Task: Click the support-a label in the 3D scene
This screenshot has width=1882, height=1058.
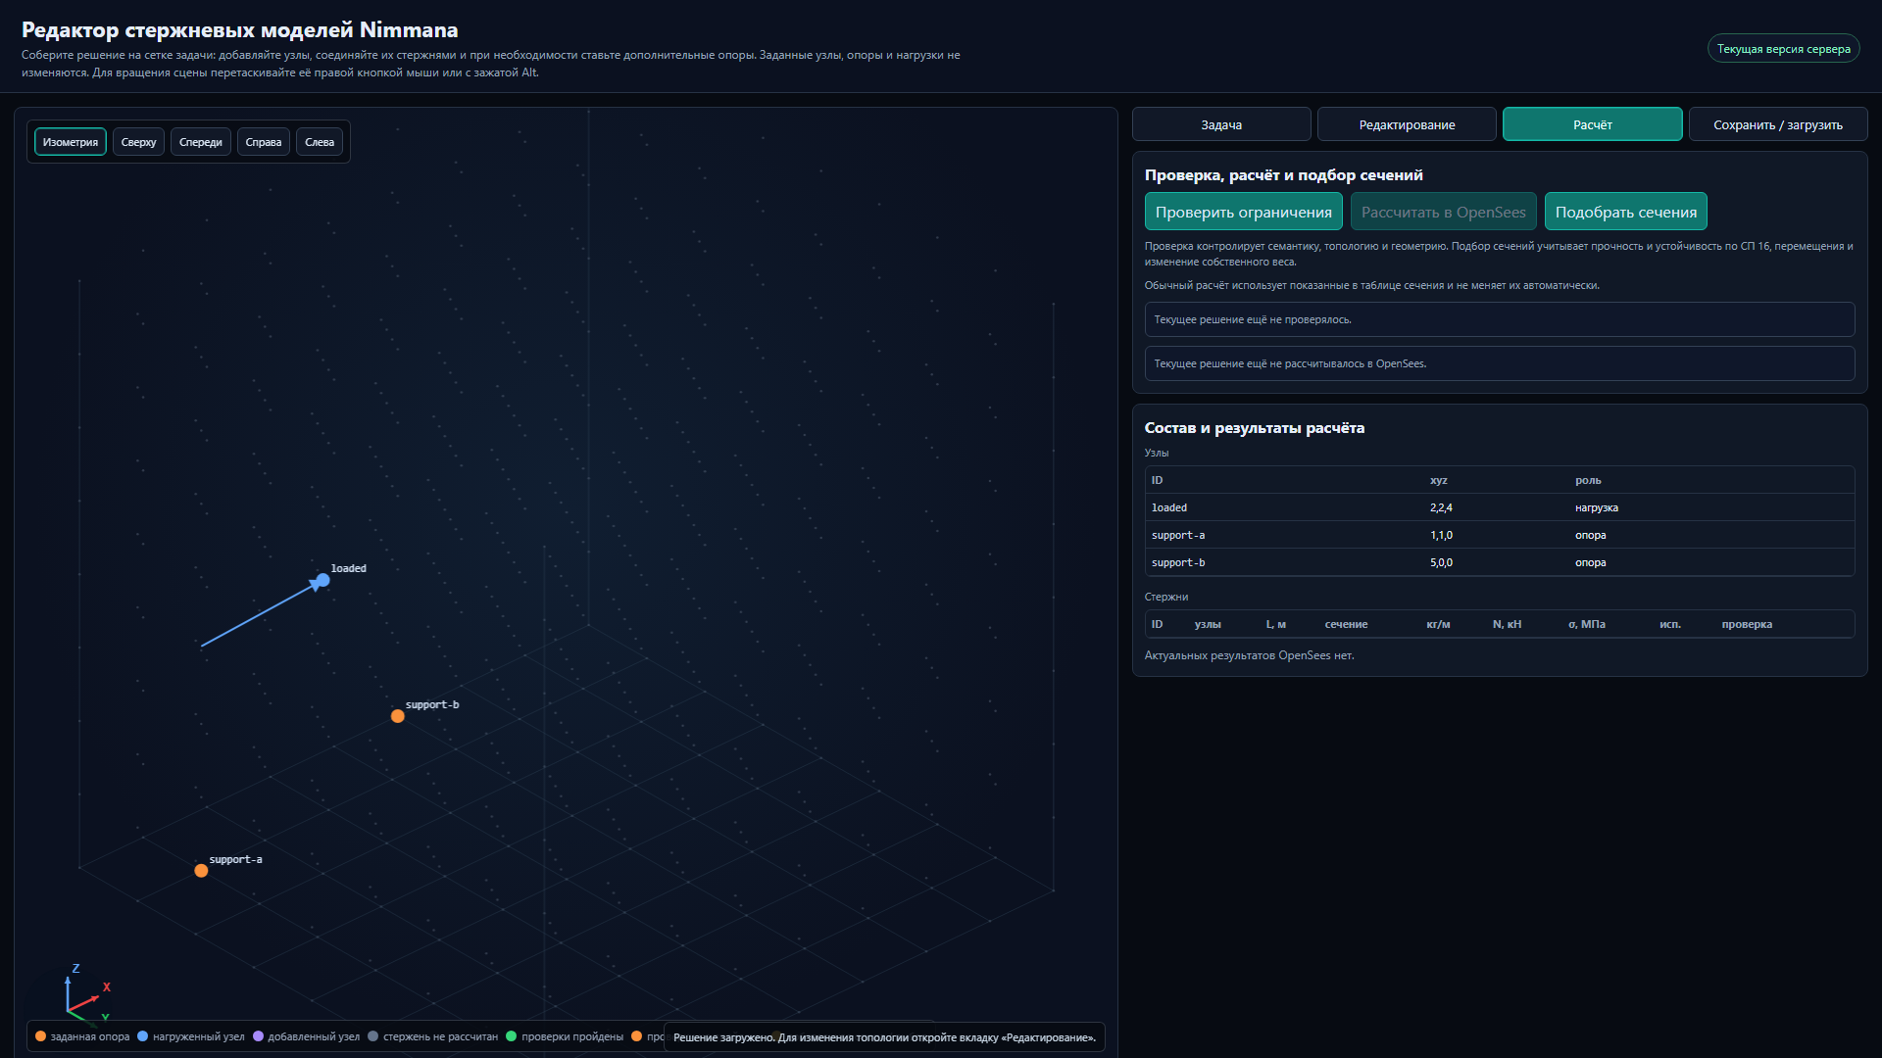Action: pos(235,859)
